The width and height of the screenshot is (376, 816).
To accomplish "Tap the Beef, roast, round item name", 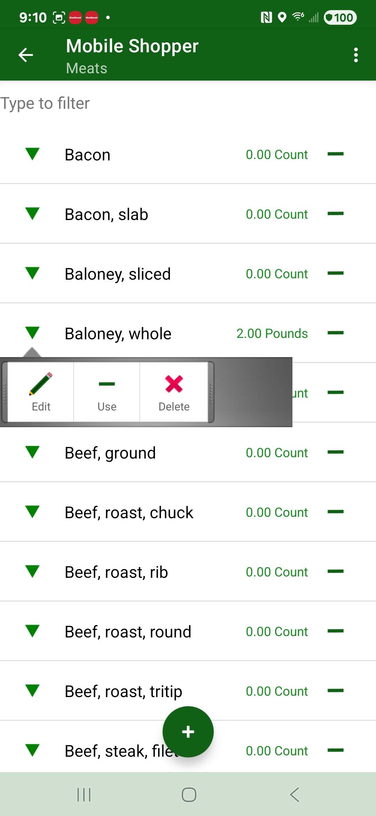I will 128,632.
